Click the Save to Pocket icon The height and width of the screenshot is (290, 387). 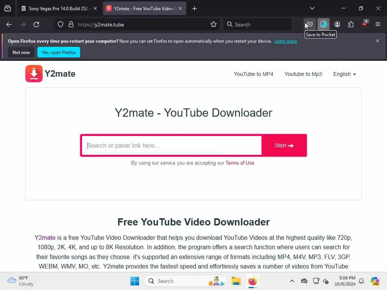[x=310, y=25]
